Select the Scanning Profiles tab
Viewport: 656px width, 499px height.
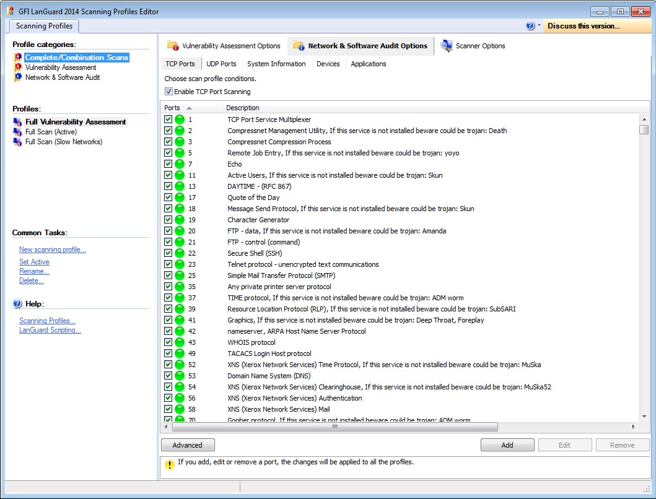click(x=45, y=26)
